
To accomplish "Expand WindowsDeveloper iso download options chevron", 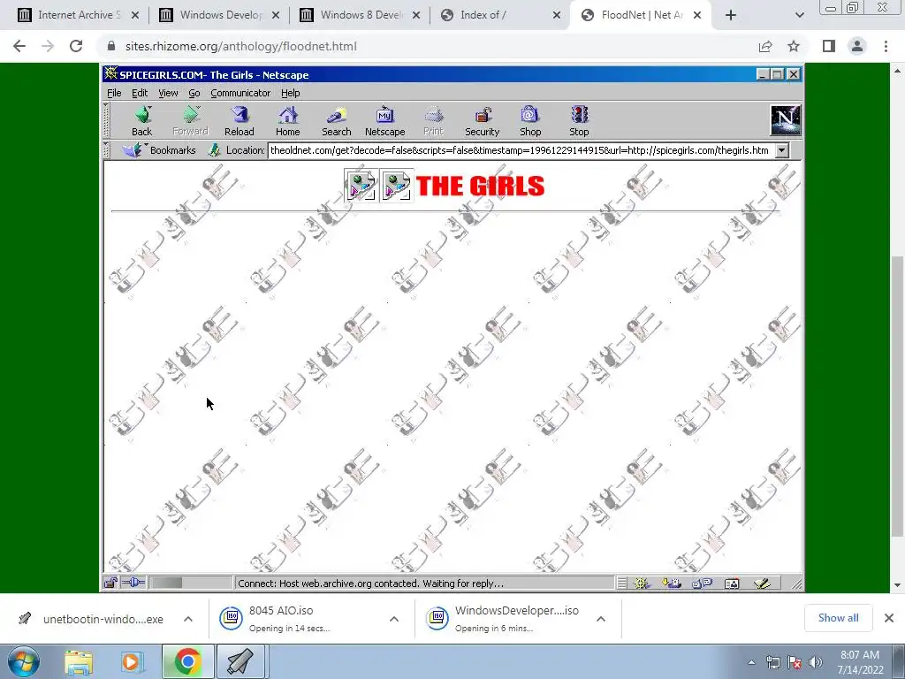I will coord(601,619).
